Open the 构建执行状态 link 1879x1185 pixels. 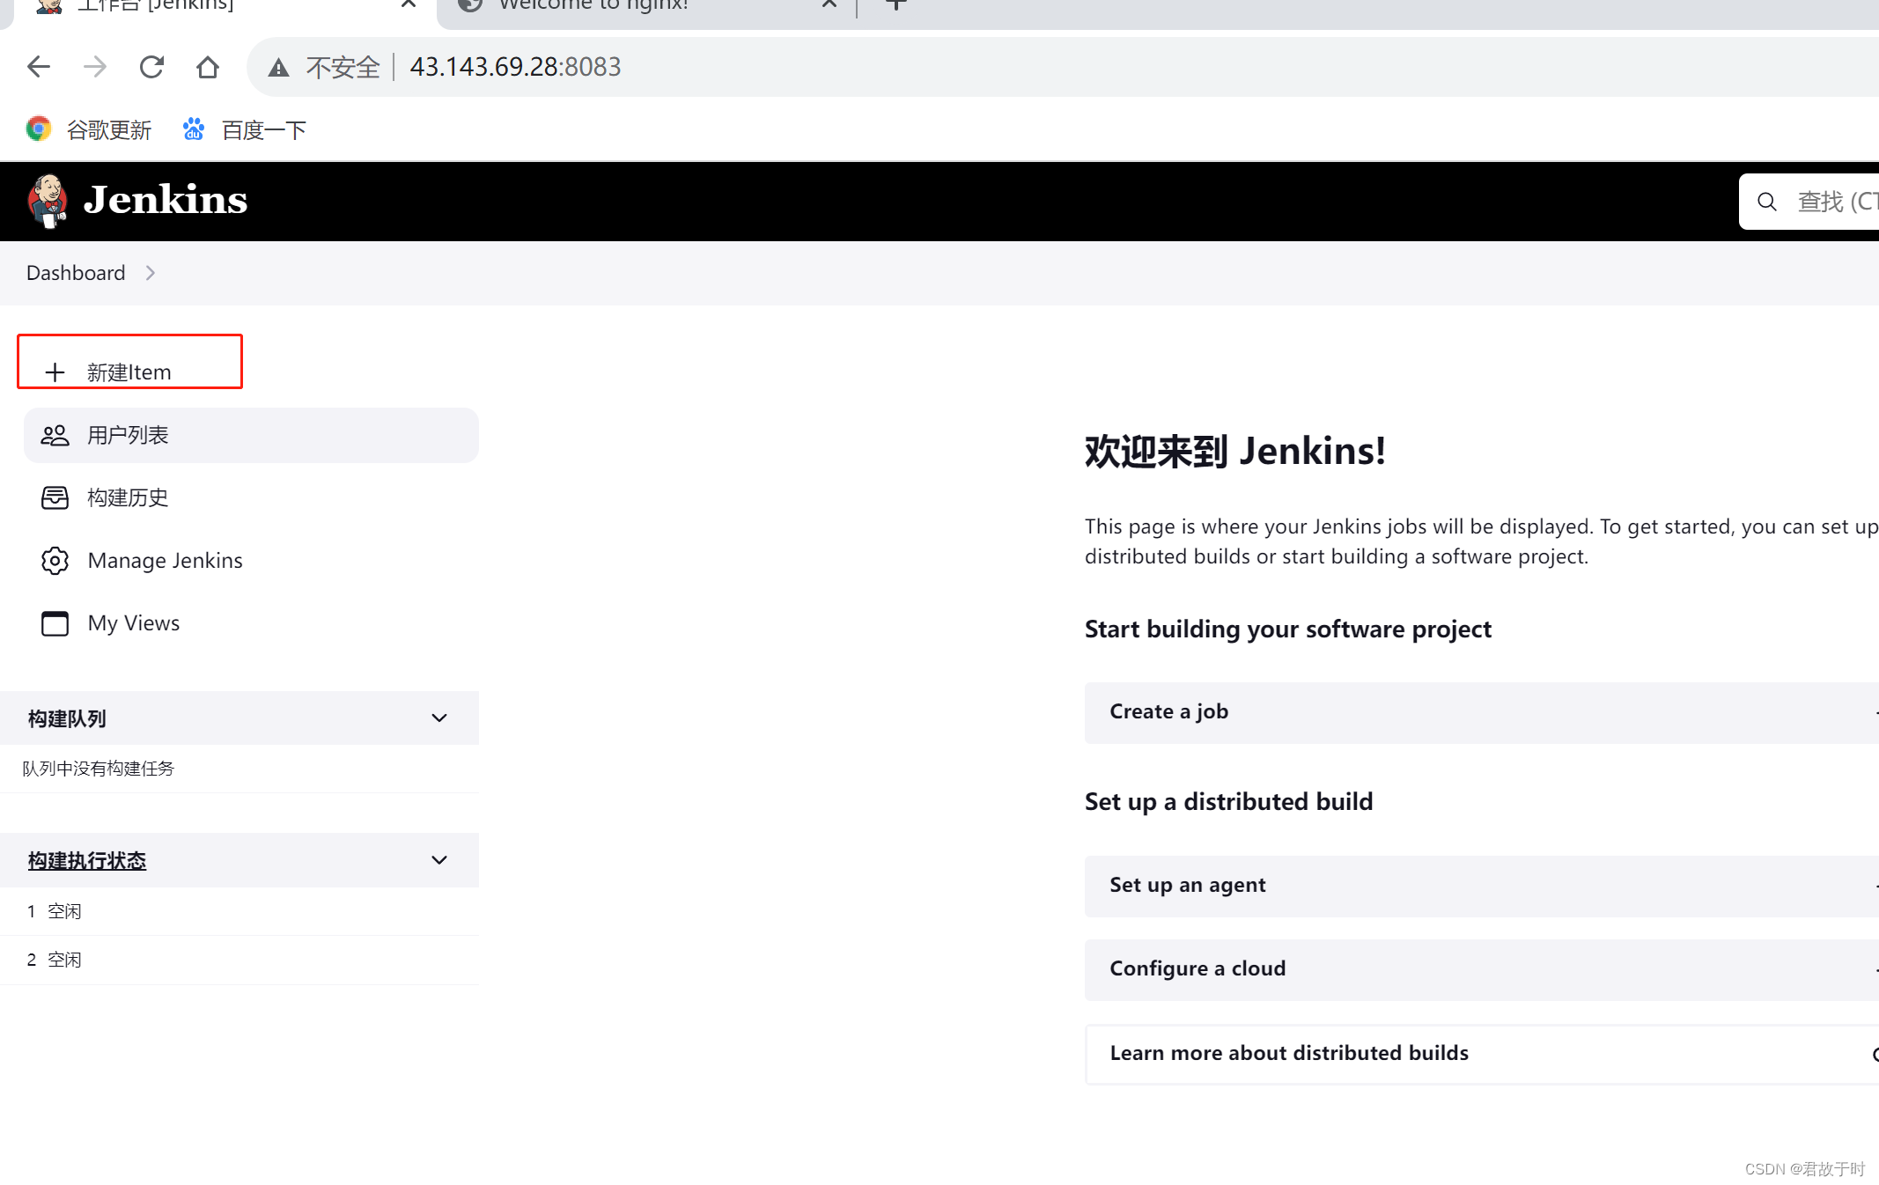[87, 860]
